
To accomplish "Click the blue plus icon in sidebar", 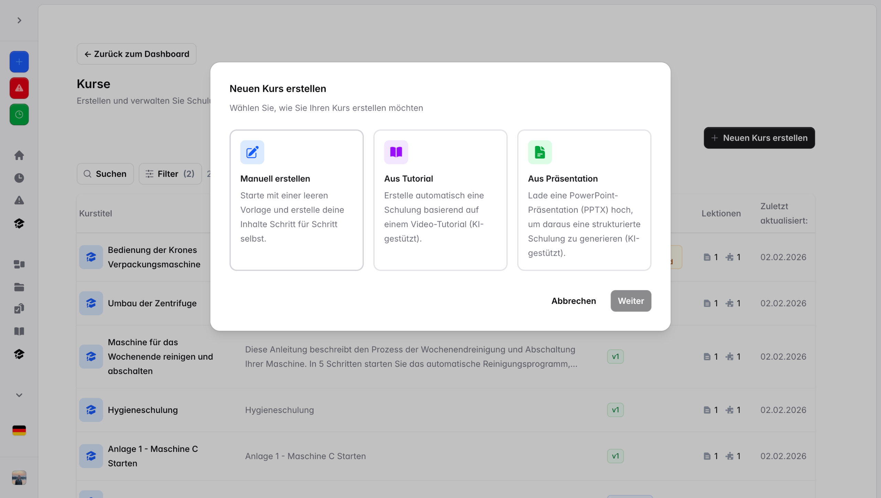I will tap(19, 62).
